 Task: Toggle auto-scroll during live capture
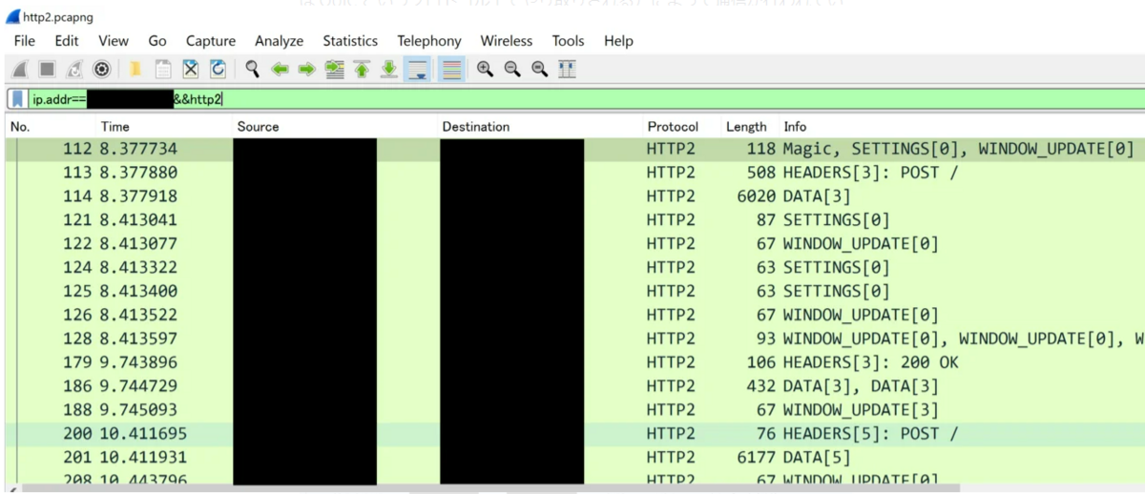point(417,69)
